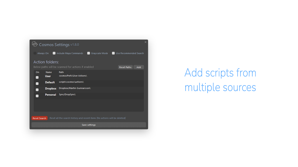Click the 'Add scripts from multiple sources' text
Screen dimensions: 298x167
[220, 80]
